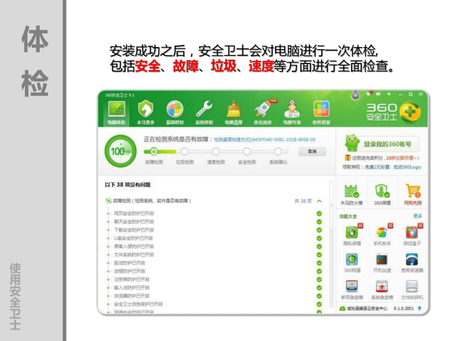Open 漏洞修复 vulnerability repair
Image resolution: width=455 pixels, height=341 pixels.
click(x=175, y=113)
